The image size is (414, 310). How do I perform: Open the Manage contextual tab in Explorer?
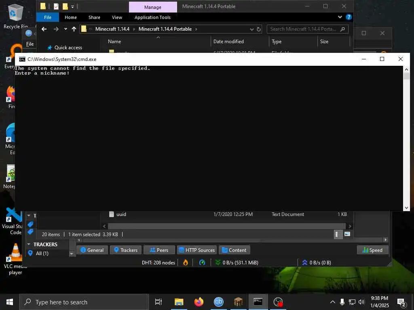pos(153,7)
